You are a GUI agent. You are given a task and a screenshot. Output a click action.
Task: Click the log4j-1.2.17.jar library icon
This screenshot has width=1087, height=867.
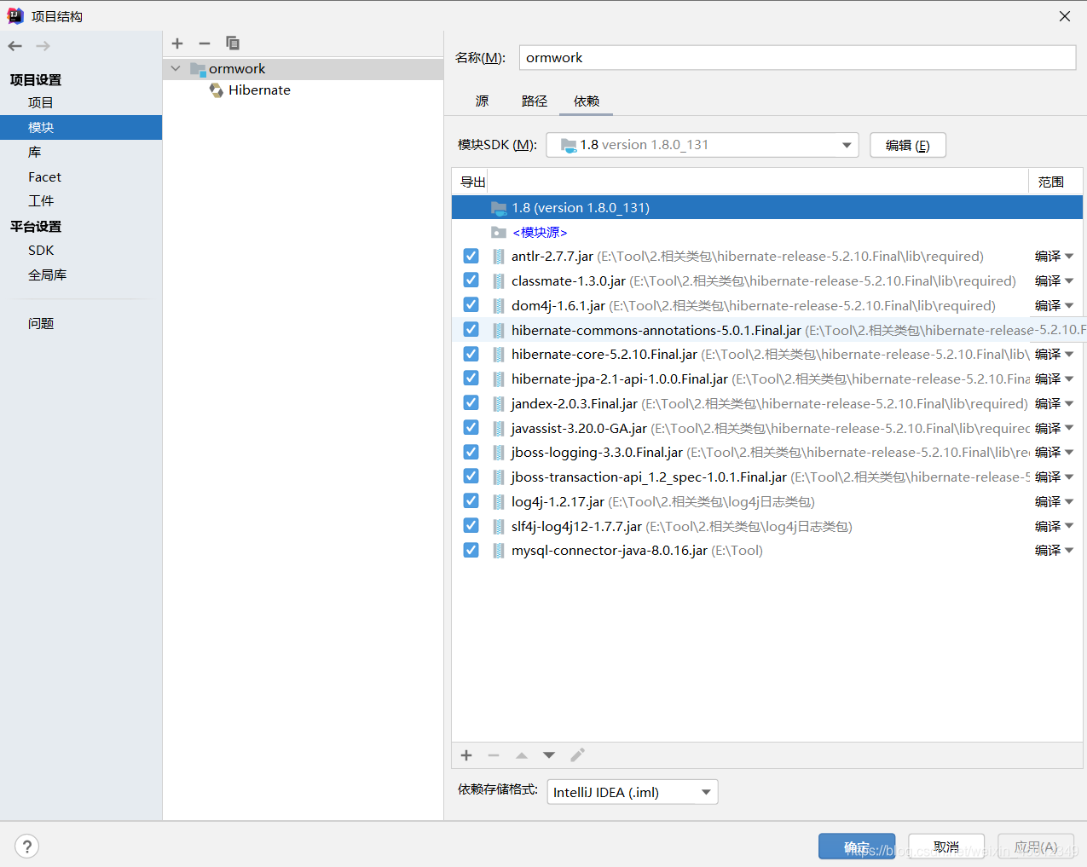coord(499,501)
